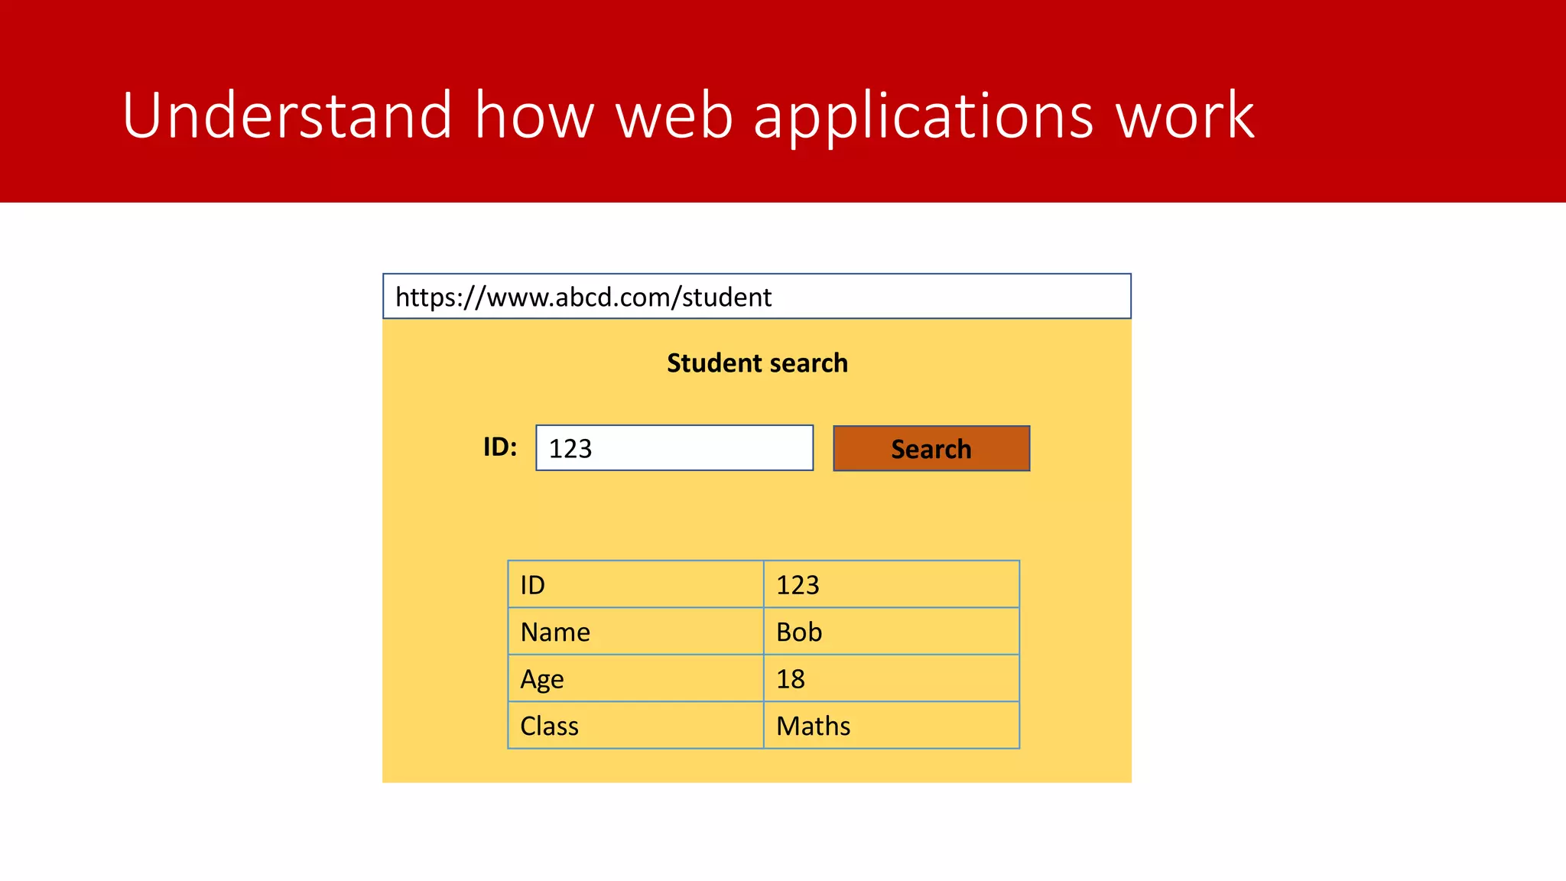Click the 'Student search' heading
Image resolution: width=1566 pixels, height=881 pixels.
(x=757, y=362)
